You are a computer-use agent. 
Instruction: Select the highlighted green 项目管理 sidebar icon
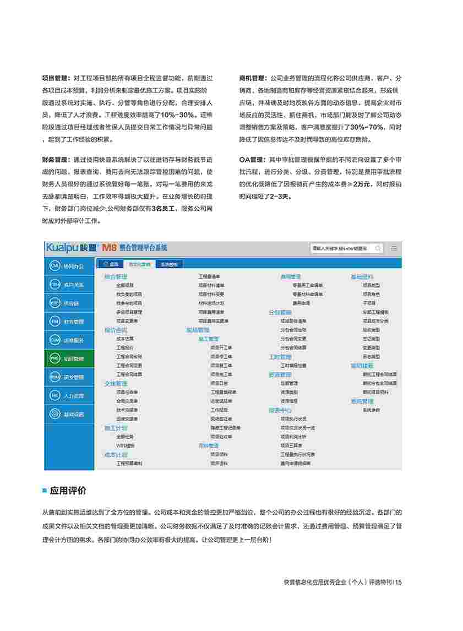pos(55,358)
